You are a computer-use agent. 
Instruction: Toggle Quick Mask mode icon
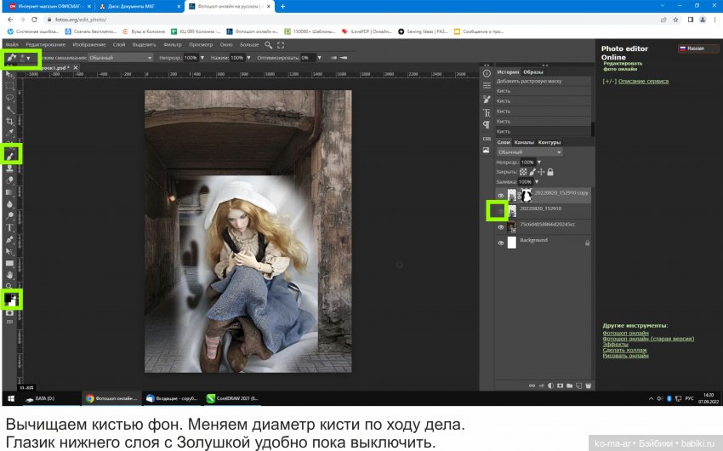click(9, 313)
